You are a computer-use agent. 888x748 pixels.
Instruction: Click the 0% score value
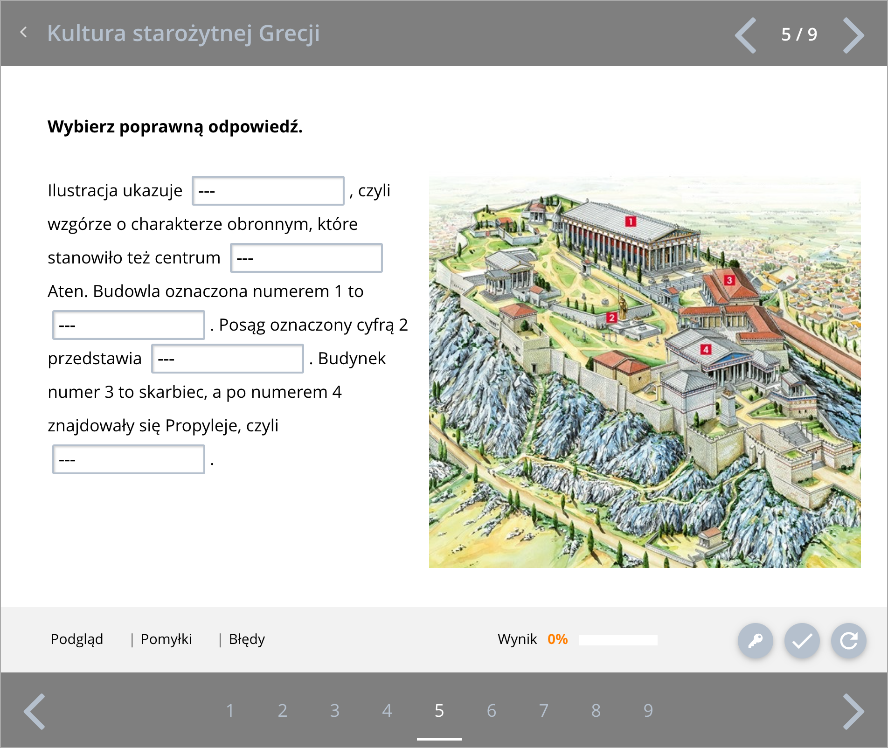557,639
